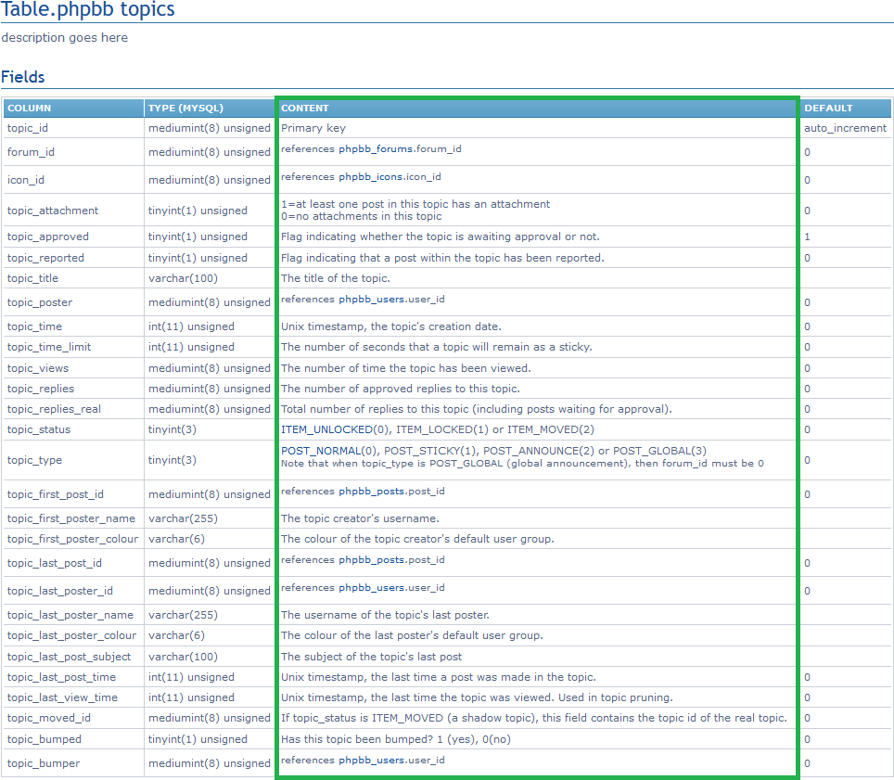This screenshot has height=780, width=894.
Task: Click the COLUMN header cell
Action: point(30,109)
